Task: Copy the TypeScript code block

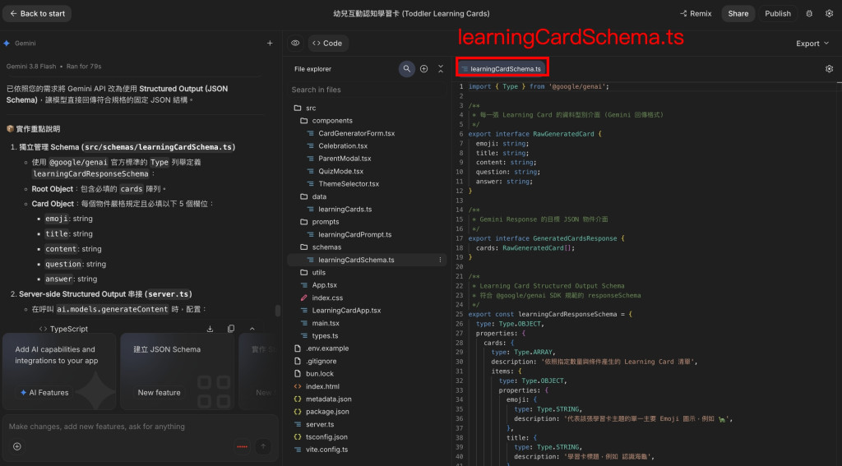Action: point(231,329)
